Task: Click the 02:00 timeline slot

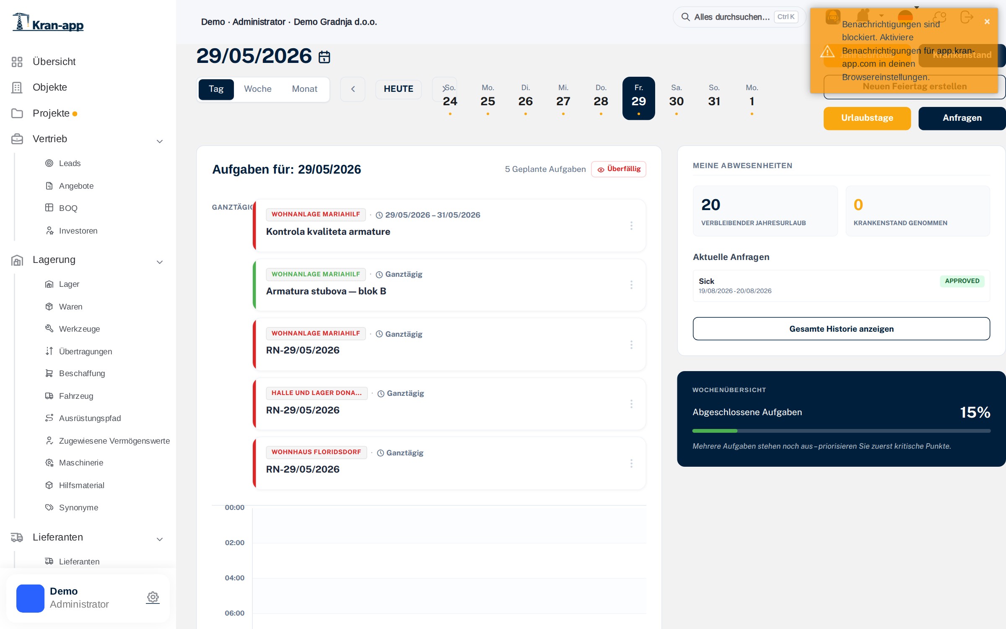Action: pos(449,560)
